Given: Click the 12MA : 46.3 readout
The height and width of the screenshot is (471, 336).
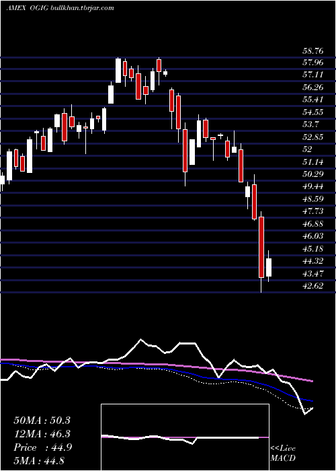Looking at the screenshot, I should coord(42,434).
